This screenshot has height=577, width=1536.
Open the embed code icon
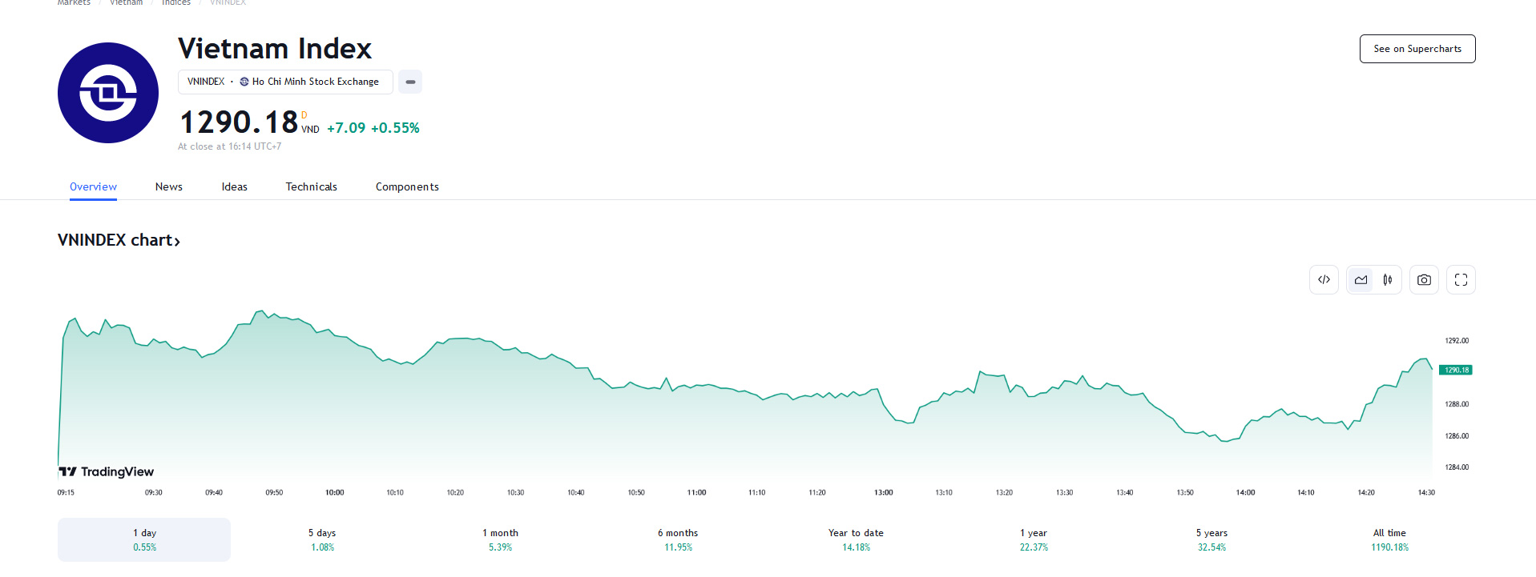click(x=1324, y=280)
